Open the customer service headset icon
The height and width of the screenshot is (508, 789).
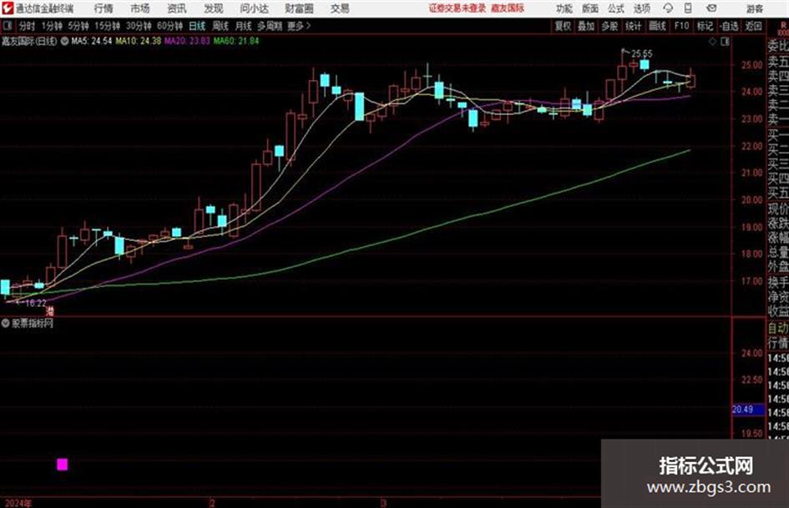click(x=668, y=8)
